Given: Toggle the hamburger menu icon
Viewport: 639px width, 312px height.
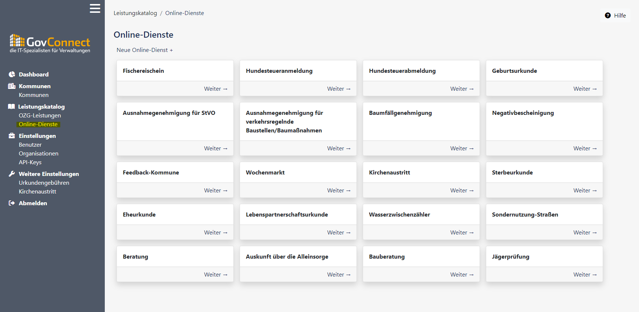Looking at the screenshot, I should point(95,8).
